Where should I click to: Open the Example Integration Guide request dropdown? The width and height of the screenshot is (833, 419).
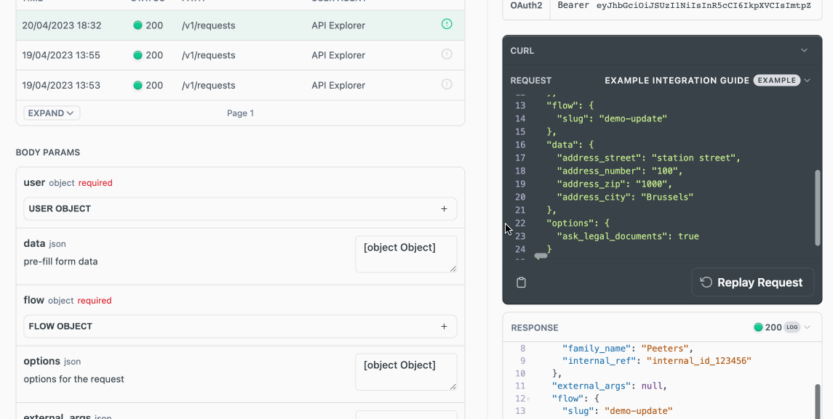point(708,80)
